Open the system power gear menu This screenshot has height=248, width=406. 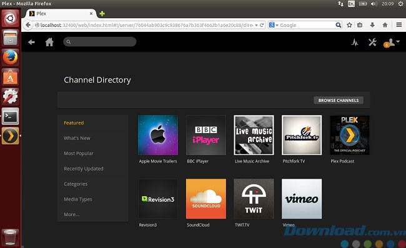coord(400,4)
